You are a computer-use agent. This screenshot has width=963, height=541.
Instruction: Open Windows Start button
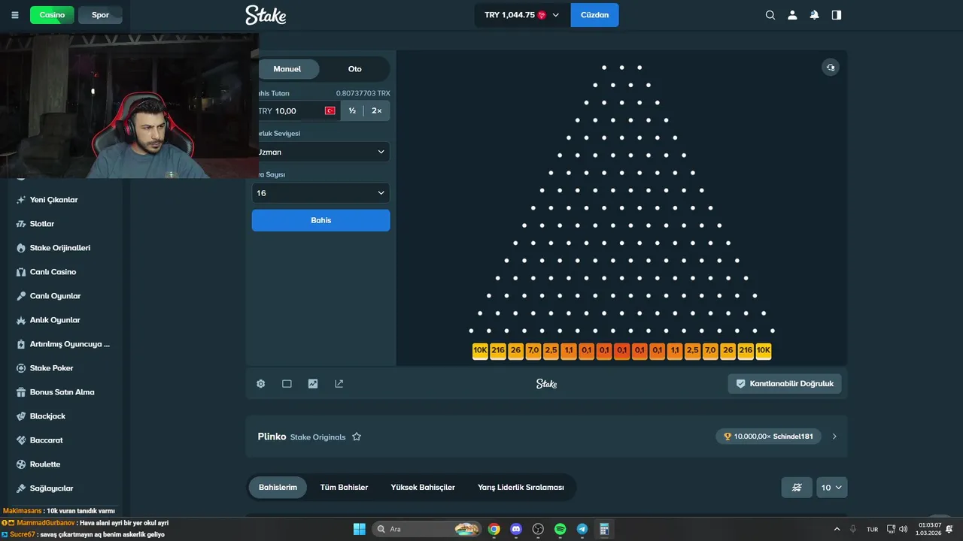coord(359,529)
